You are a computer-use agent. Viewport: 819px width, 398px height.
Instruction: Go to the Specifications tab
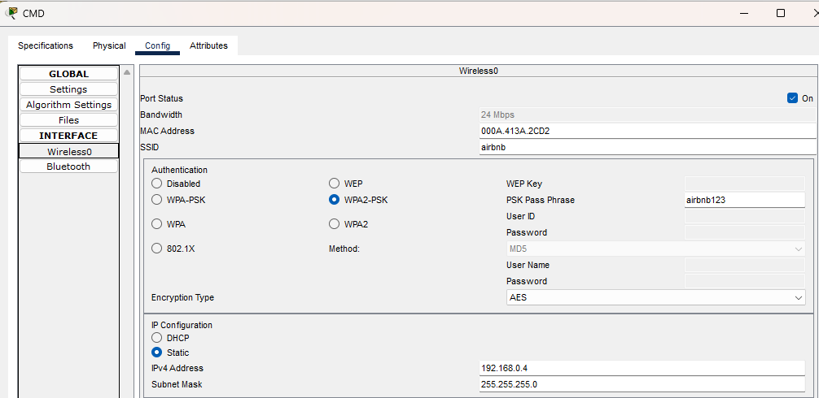(46, 46)
